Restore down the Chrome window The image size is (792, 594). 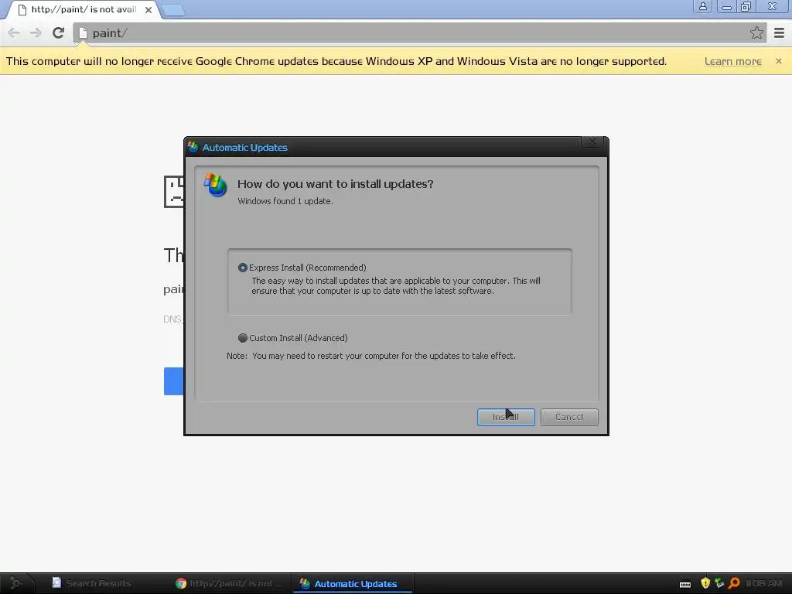point(746,6)
